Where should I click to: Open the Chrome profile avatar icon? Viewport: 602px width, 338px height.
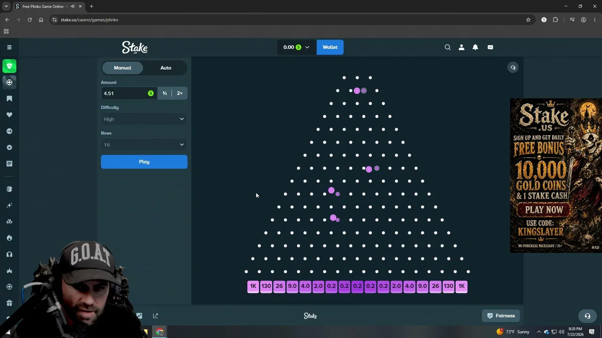pos(584,20)
